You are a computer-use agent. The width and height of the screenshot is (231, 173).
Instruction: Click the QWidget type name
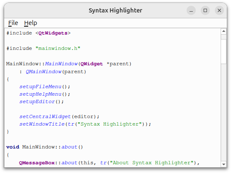(x=92, y=64)
